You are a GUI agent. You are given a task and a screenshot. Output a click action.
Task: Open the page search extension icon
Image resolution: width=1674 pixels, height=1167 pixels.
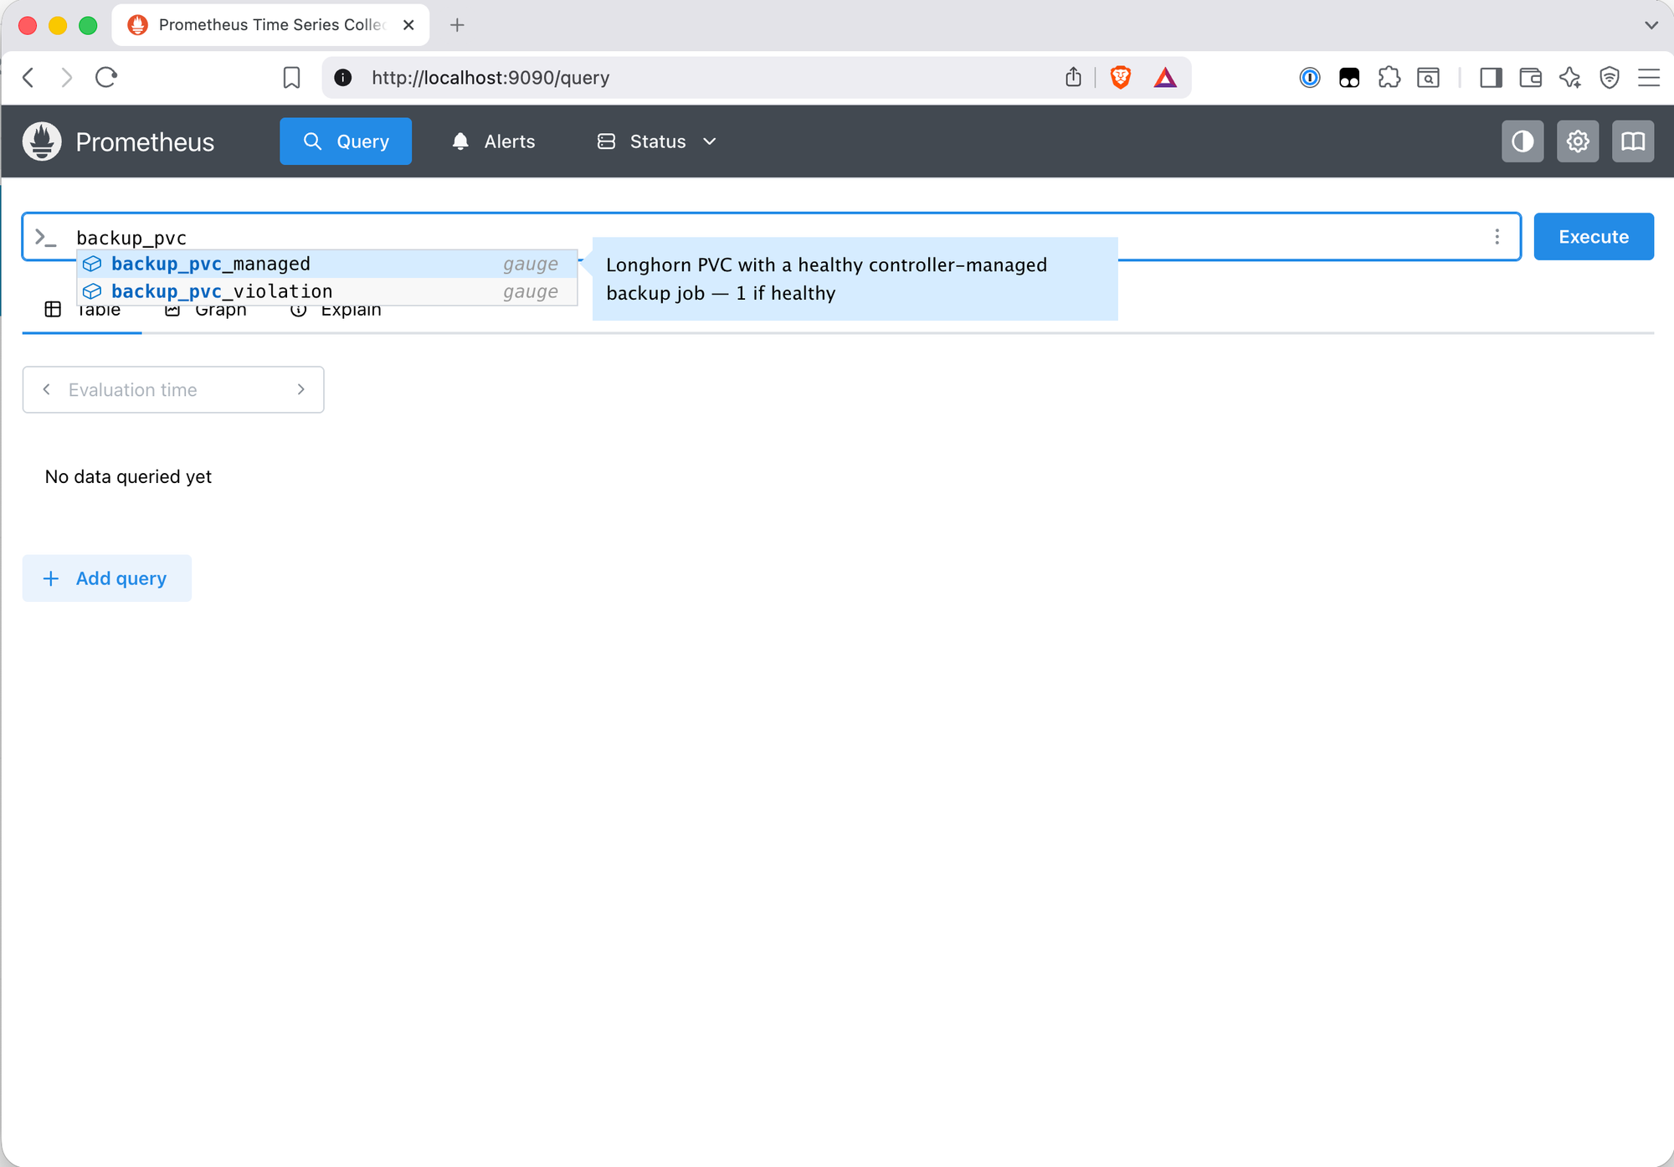click(1429, 78)
